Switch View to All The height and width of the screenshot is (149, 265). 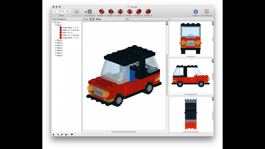(92, 19)
